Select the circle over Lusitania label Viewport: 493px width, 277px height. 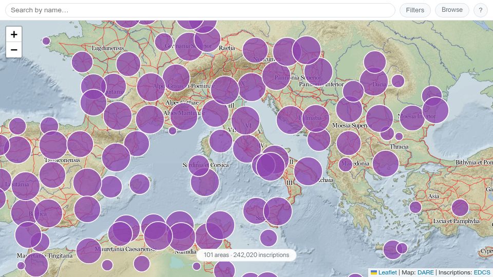pos(26,186)
